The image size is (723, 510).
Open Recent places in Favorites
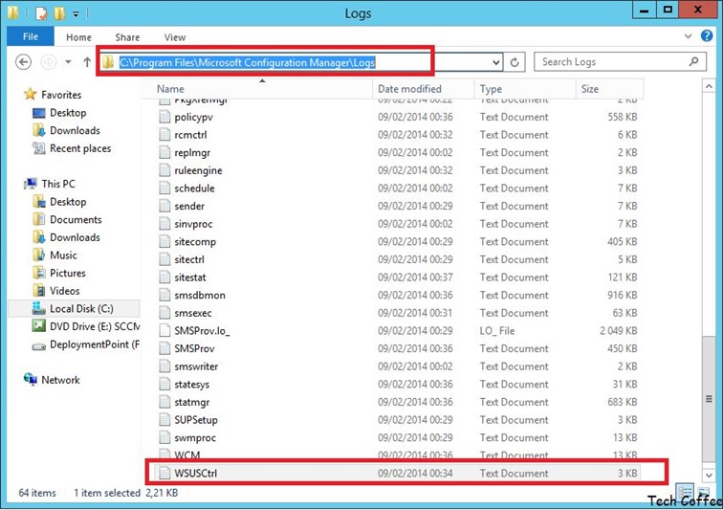click(80, 148)
